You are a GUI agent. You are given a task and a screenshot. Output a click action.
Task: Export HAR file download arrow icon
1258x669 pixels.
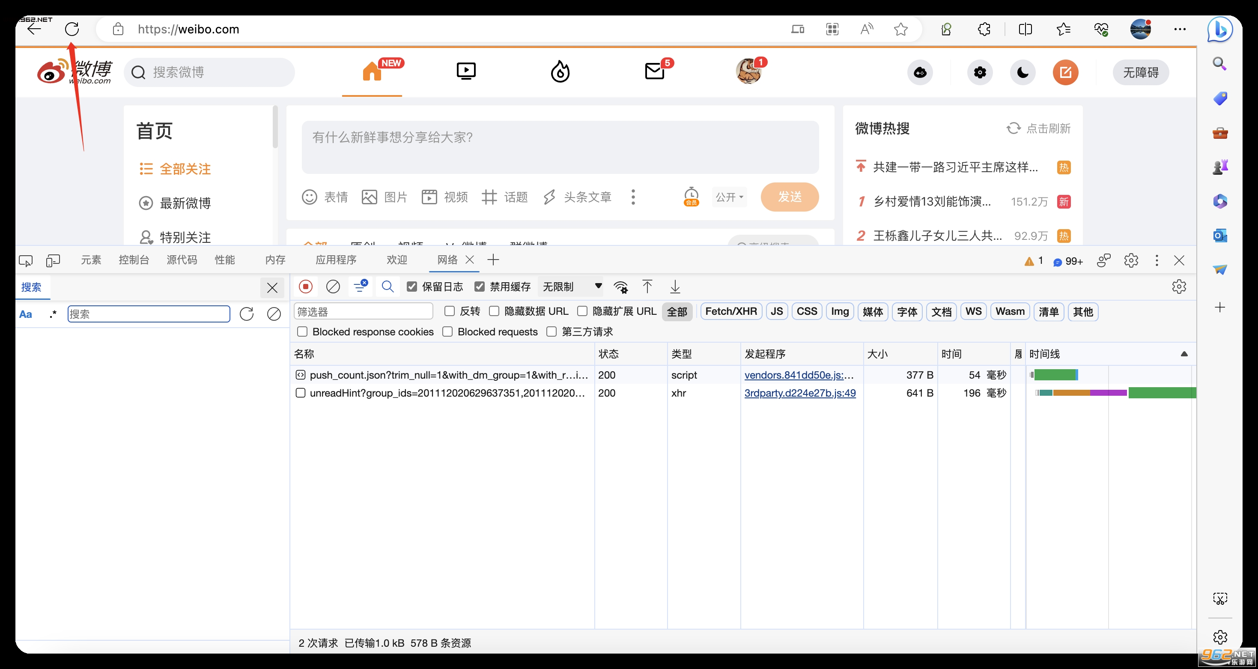pos(675,287)
